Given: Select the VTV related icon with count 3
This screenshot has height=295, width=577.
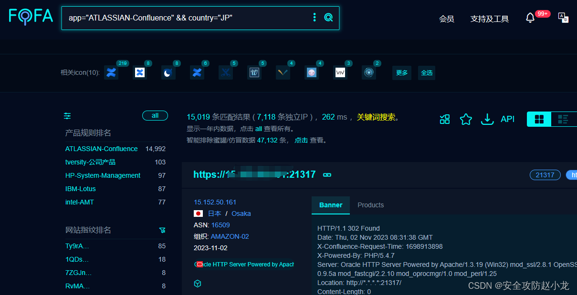Looking at the screenshot, I should [x=340, y=72].
